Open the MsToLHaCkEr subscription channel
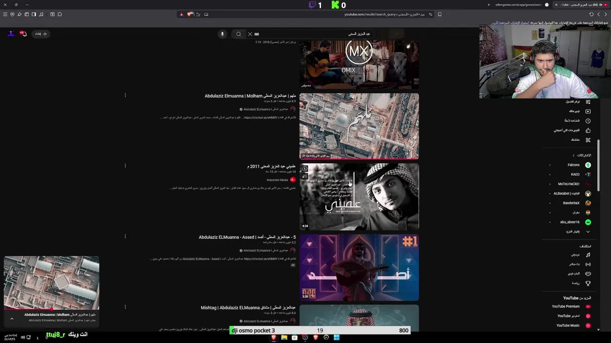The height and width of the screenshot is (343, 611). coord(574,184)
